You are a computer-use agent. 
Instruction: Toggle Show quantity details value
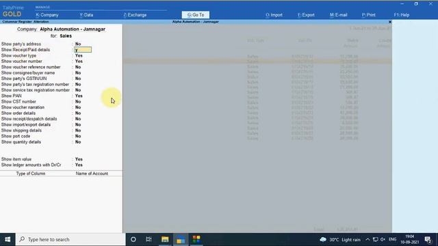click(x=78, y=142)
